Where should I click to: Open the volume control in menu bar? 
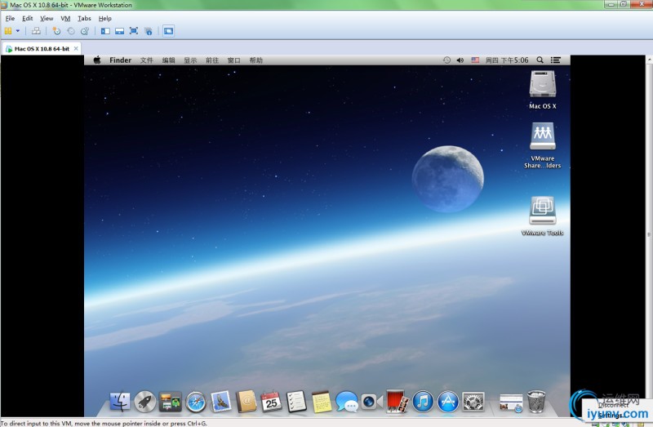(460, 60)
